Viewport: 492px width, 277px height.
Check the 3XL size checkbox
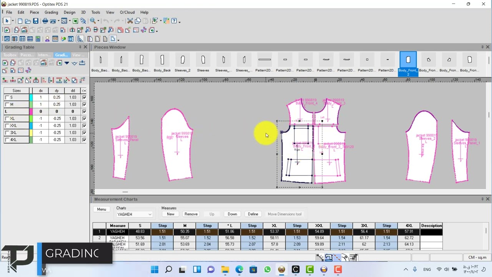7,132
